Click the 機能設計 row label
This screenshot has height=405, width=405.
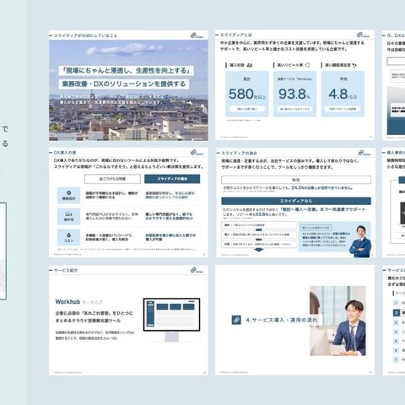68,198
